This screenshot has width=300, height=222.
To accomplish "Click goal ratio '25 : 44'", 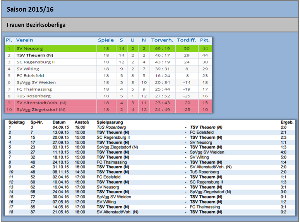I will coord(163,89).
